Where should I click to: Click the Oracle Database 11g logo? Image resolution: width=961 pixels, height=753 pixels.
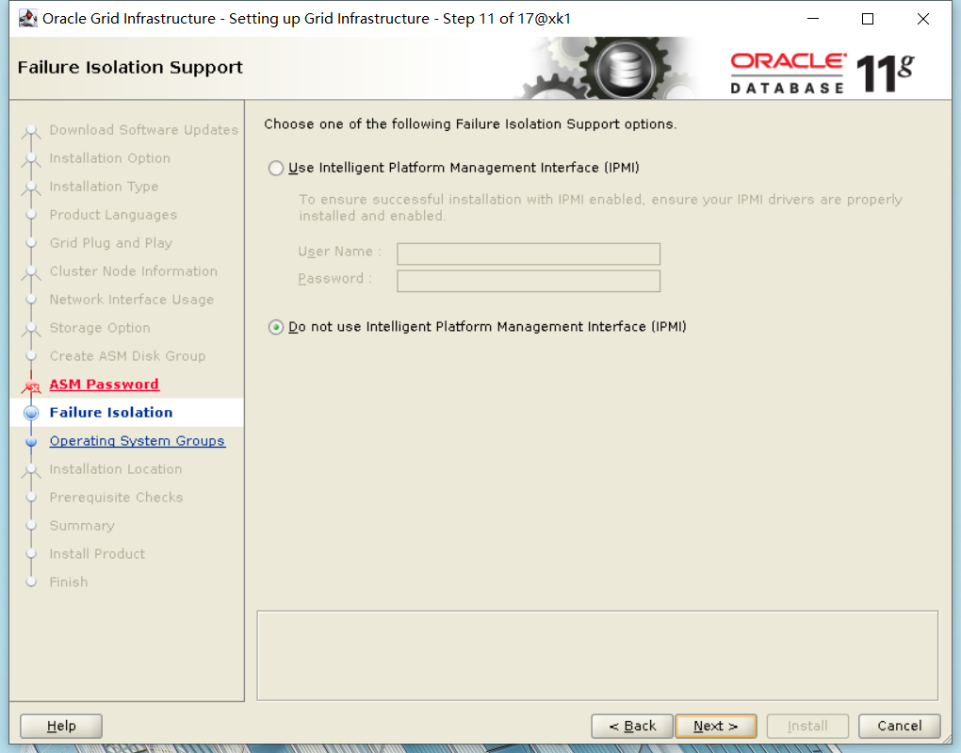click(822, 74)
